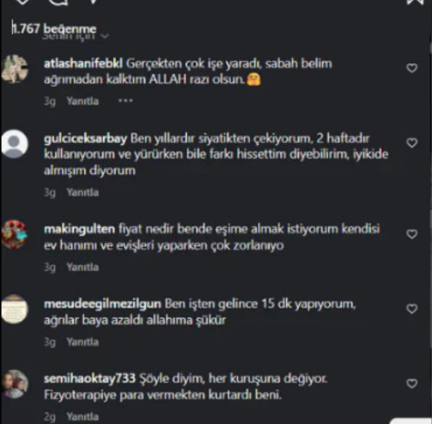Reply to gulciceksarbay via Yanıtla
Viewport: 432px width, 424px height.
pyautogui.click(x=83, y=193)
